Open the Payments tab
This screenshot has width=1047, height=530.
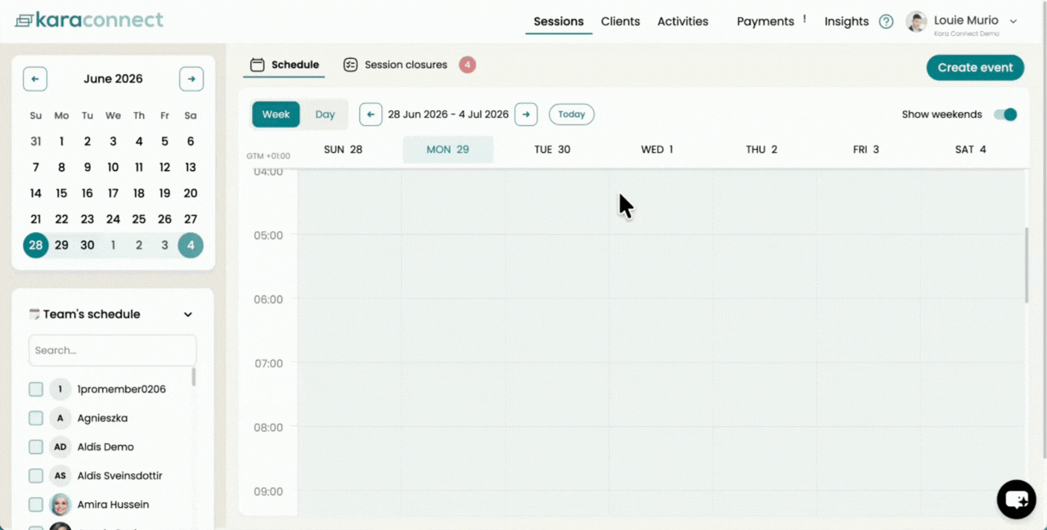point(766,22)
